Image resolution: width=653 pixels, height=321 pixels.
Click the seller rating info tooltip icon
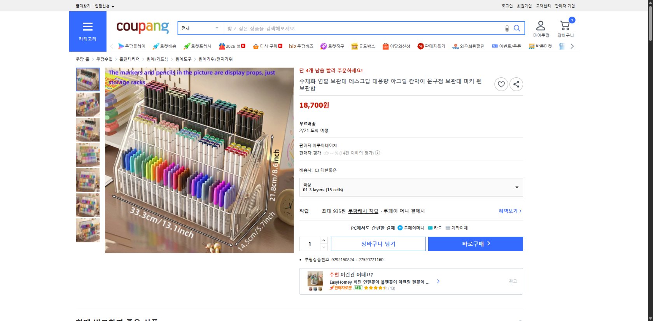point(377,153)
